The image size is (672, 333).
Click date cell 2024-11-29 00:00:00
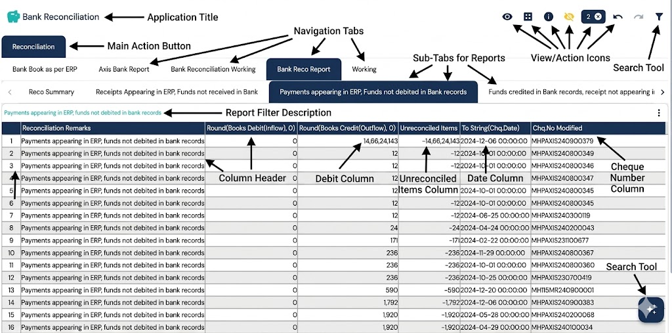493,253
